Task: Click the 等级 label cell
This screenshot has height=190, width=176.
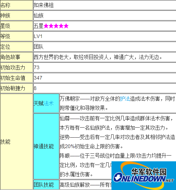Action: (16, 36)
